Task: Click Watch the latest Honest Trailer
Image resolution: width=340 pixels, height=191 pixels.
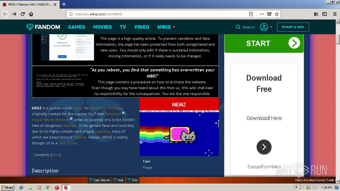Action: (314, 180)
